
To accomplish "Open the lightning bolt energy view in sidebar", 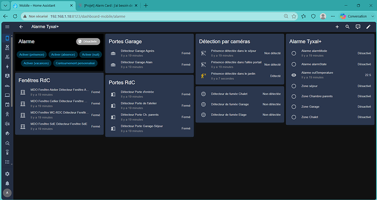I will 7,67.
